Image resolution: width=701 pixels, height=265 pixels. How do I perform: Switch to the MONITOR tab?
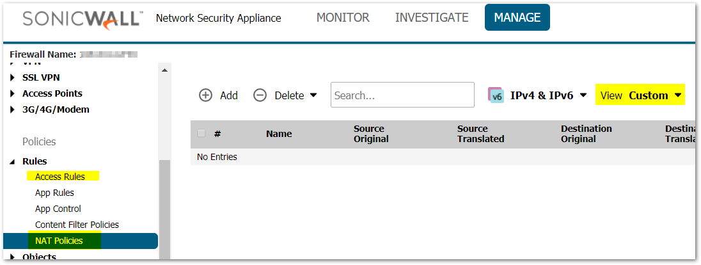(343, 18)
